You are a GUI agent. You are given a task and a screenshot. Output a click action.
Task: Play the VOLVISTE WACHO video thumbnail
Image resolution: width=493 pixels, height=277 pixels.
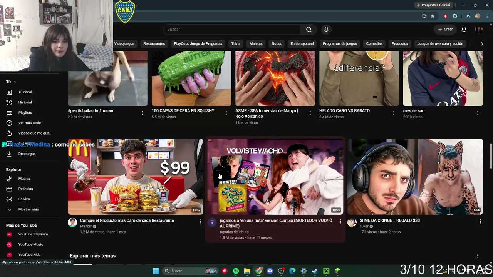(275, 177)
